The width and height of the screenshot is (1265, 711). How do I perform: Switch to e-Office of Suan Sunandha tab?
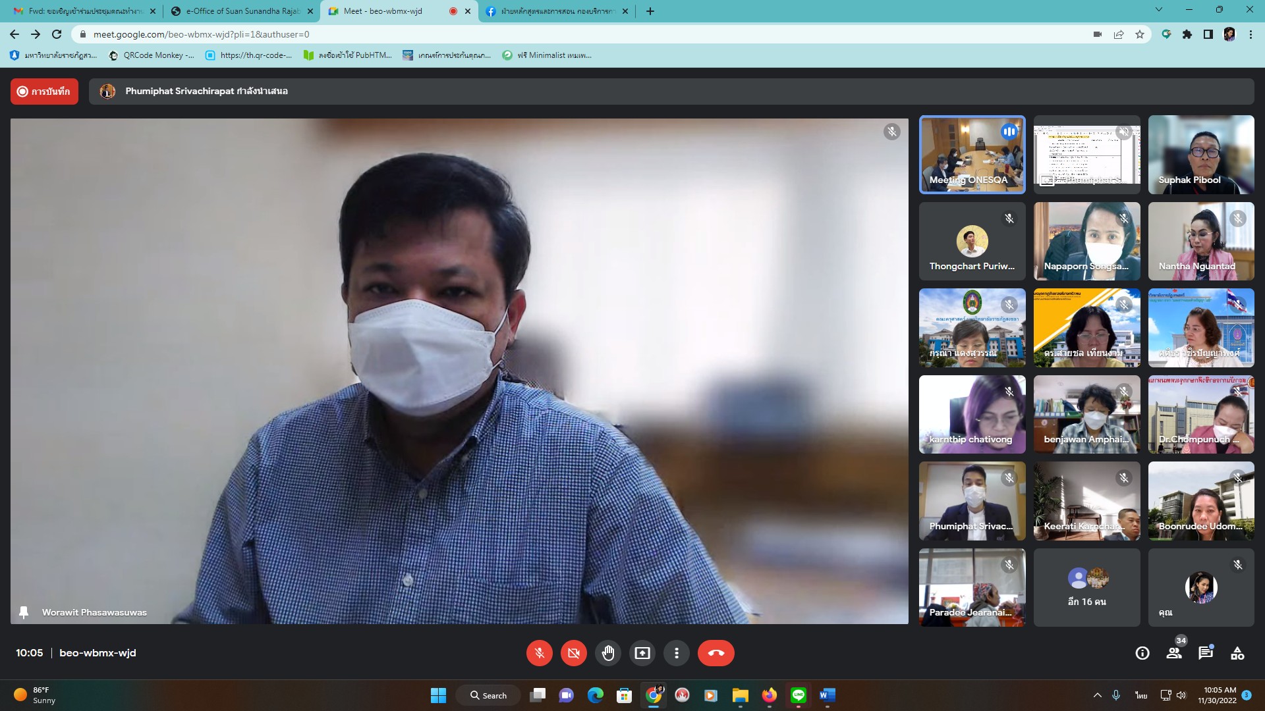tap(241, 11)
